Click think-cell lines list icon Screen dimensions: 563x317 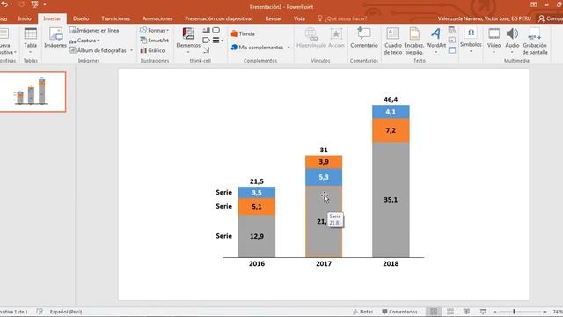[216, 41]
